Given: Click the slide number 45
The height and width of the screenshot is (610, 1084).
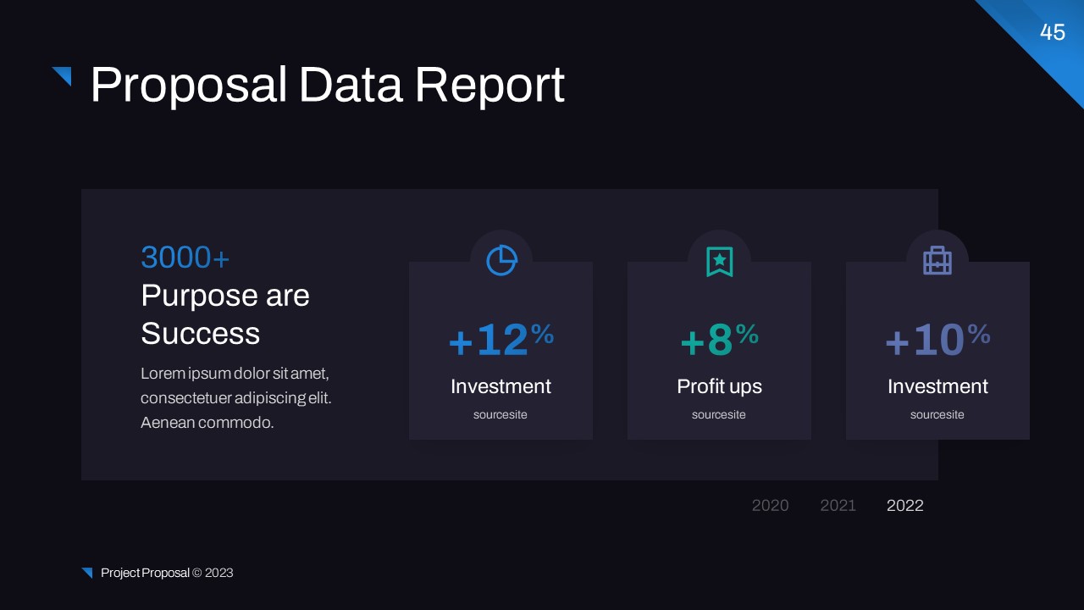Looking at the screenshot, I should pos(1053,32).
